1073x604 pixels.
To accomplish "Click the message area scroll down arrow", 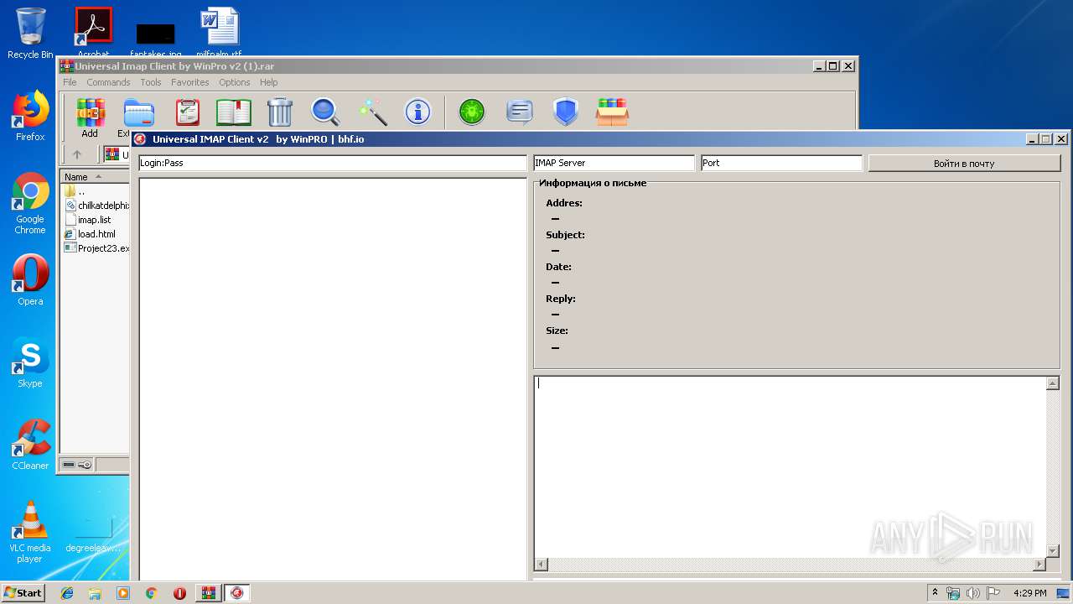I will [1053, 551].
